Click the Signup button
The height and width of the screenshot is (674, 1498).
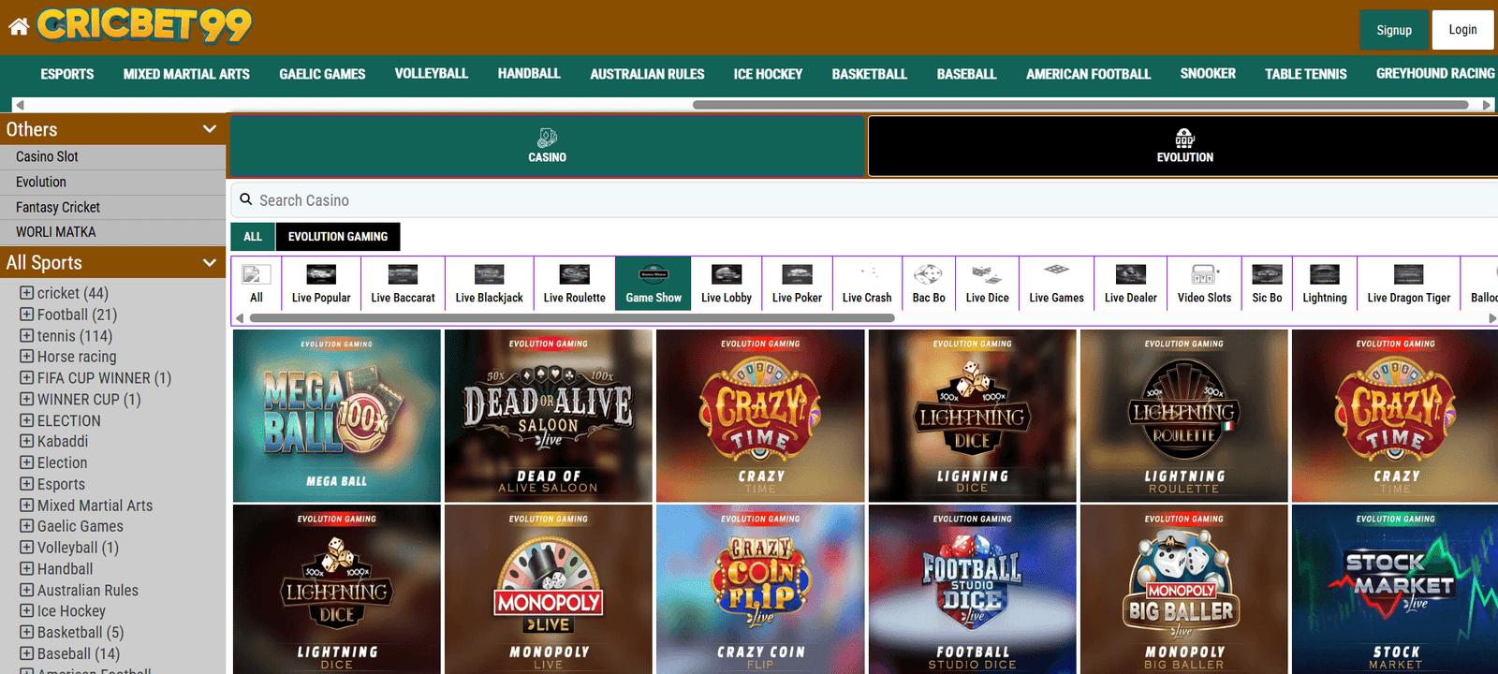[x=1394, y=30]
